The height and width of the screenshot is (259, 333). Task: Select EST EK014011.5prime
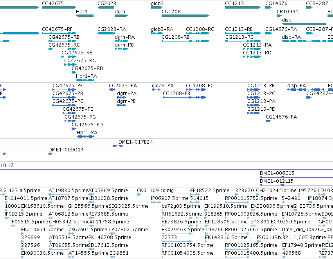click(26, 198)
